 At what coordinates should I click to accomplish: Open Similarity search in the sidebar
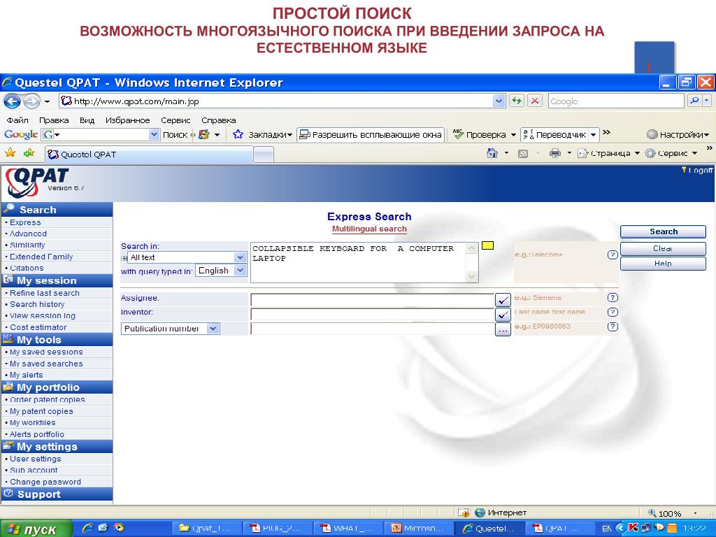point(27,245)
